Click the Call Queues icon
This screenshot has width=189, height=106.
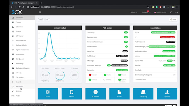[13, 59]
